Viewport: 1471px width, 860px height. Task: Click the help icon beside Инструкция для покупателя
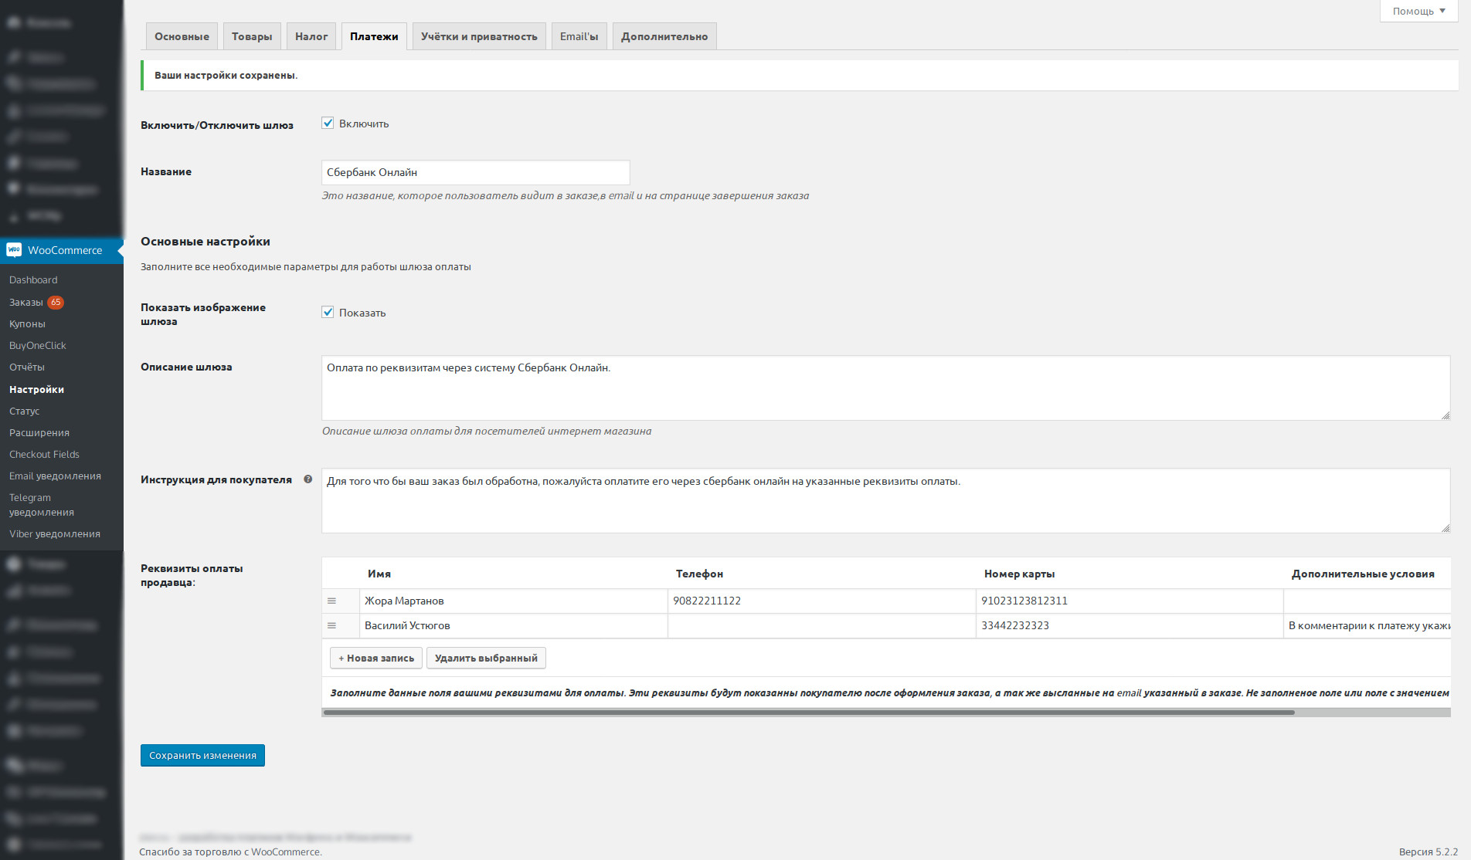(307, 479)
